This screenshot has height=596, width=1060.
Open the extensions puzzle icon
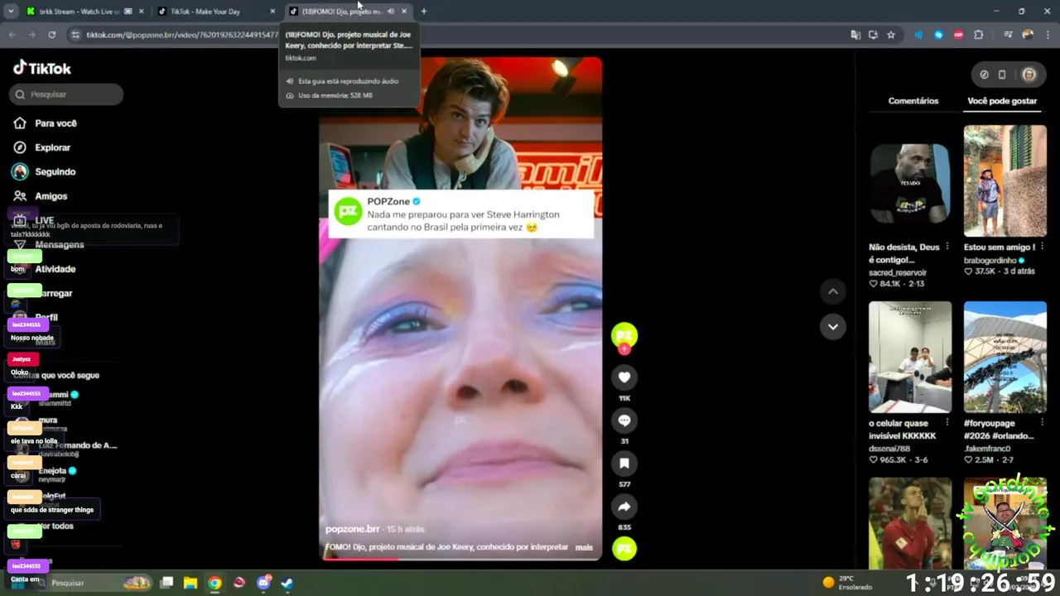pyautogui.click(x=979, y=35)
